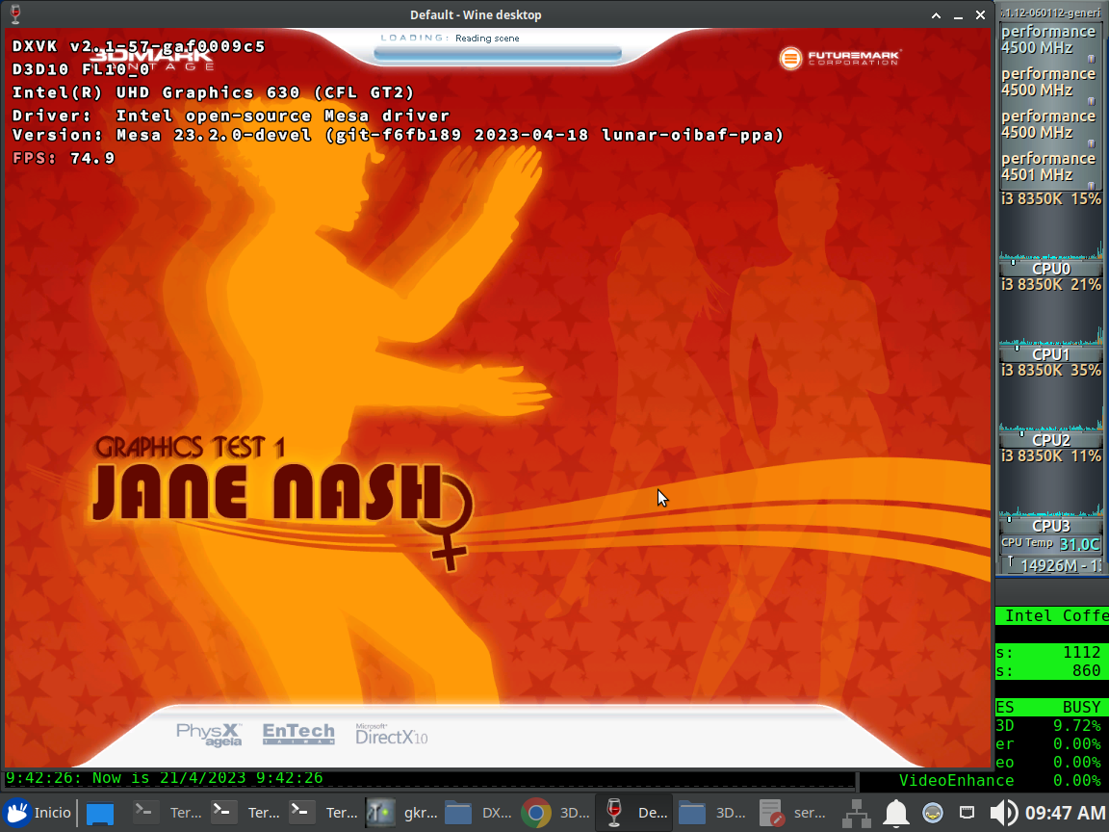
Task: Click the CPU2 panel label in gkrellm
Action: [x=1051, y=440]
